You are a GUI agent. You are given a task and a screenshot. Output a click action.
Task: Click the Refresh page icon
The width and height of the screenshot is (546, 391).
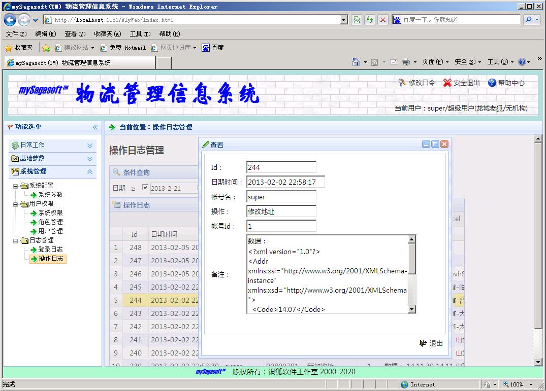click(369, 20)
